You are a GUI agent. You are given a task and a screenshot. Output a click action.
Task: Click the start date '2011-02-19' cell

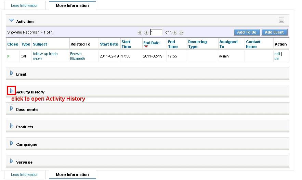tap(109, 56)
